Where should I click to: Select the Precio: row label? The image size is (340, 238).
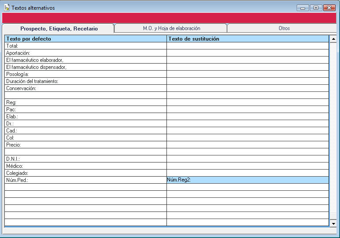point(86,145)
